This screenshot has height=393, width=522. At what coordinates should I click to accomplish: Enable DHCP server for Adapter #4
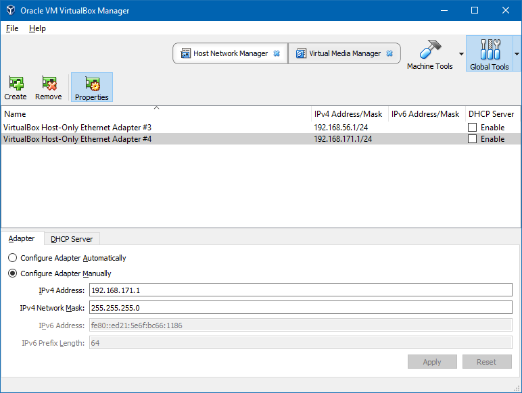click(x=473, y=139)
